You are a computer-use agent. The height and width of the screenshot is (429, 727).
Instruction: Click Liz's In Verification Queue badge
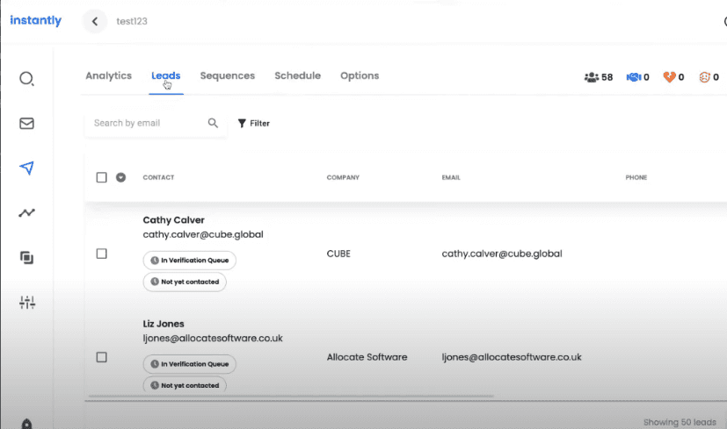point(189,364)
